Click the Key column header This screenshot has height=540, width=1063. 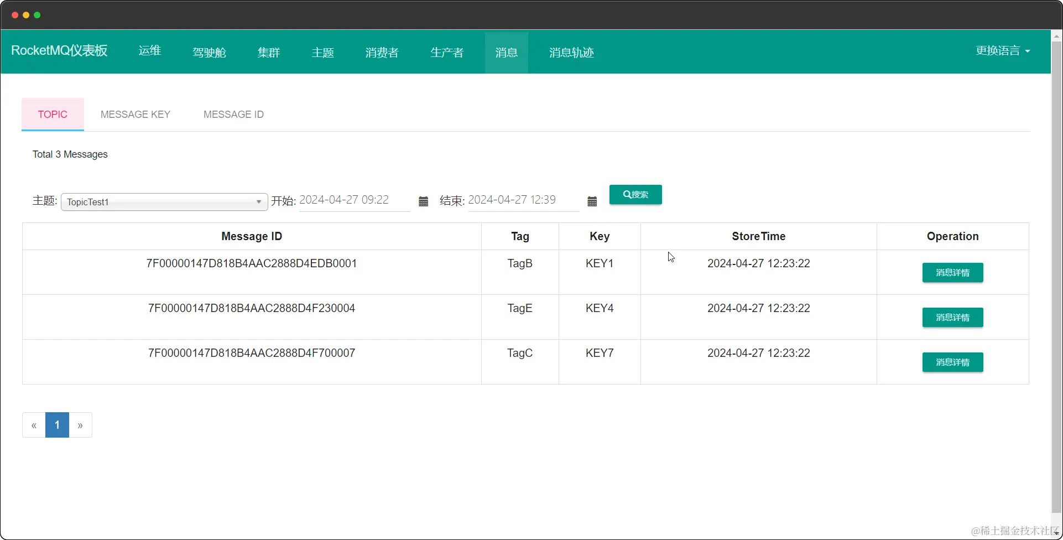point(600,236)
